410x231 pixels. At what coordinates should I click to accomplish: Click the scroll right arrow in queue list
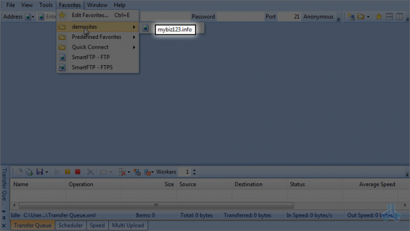(x=405, y=205)
